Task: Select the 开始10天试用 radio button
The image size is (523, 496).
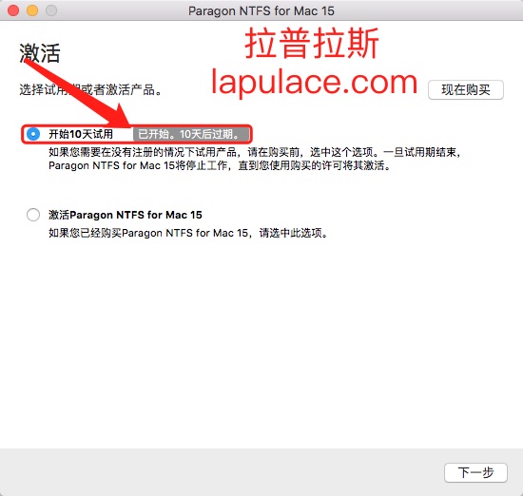Action: pyautogui.click(x=33, y=134)
